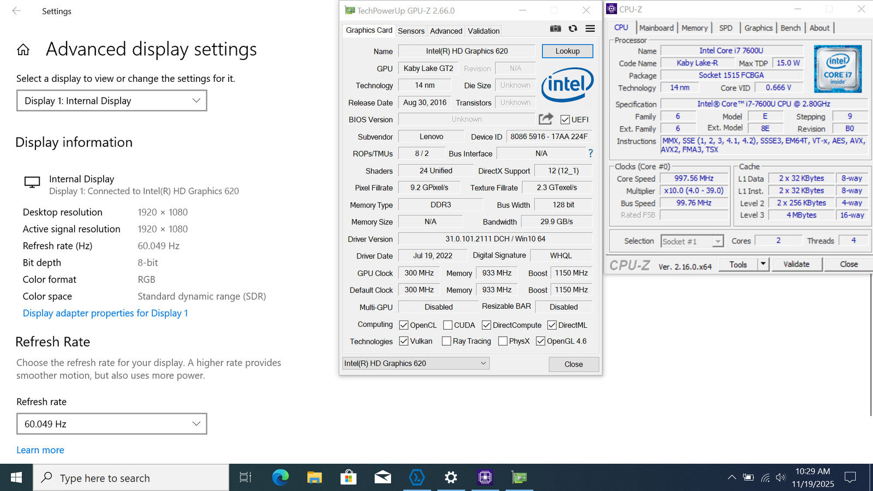This screenshot has height=491, width=873.
Task: Open the GPU-Z hamburger menu
Action: click(590, 29)
